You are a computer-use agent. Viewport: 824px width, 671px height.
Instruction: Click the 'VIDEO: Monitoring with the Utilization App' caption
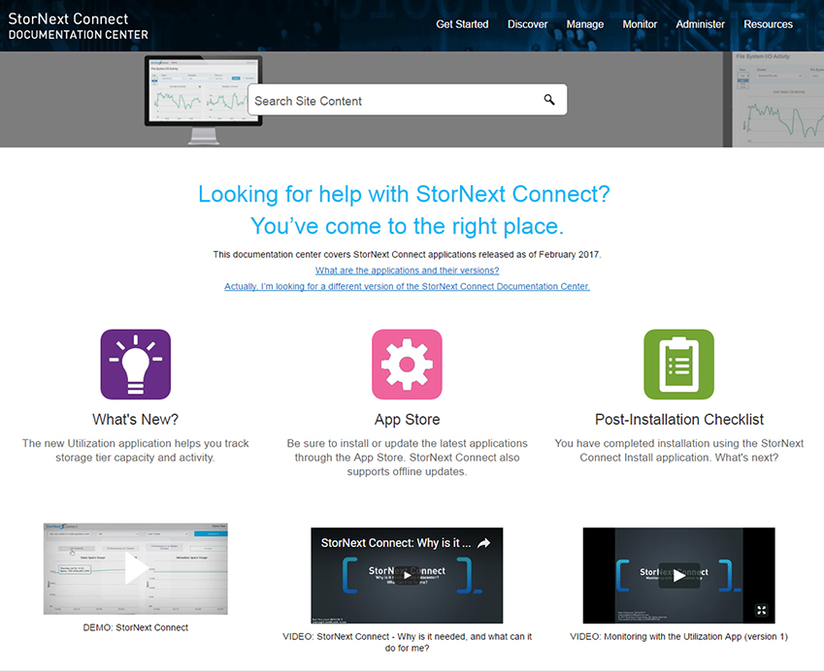(679, 636)
